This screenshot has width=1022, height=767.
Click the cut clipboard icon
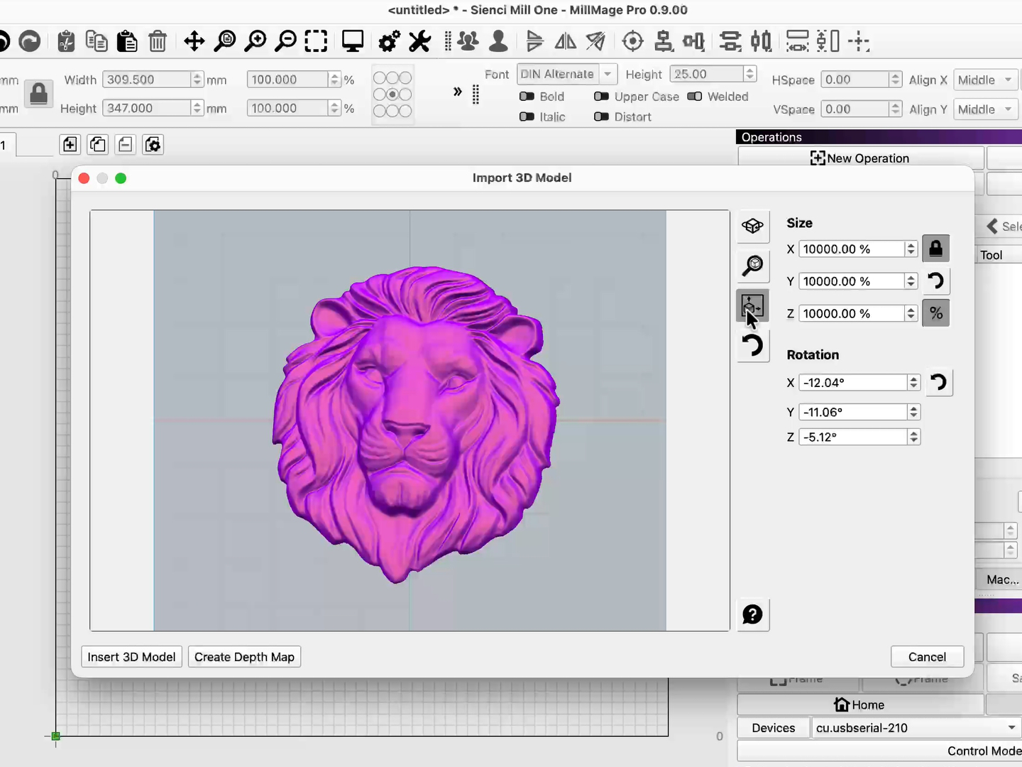tap(66, 42)
